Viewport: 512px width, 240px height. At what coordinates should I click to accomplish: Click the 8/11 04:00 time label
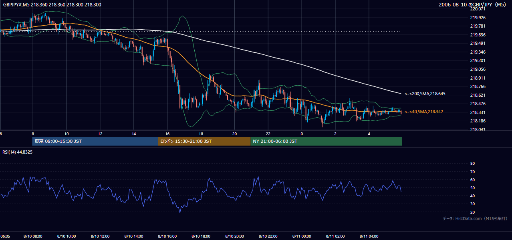(370, 236)
